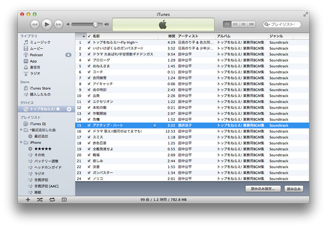Toggle repeat in the bottom bar

[52, 199]
